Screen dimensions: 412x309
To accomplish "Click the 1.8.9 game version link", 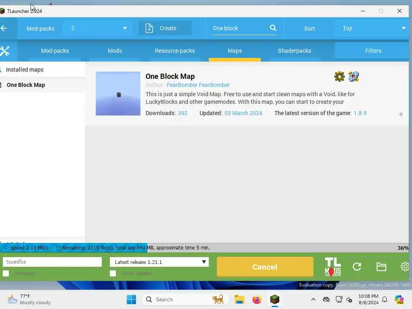I will [360, 113].
